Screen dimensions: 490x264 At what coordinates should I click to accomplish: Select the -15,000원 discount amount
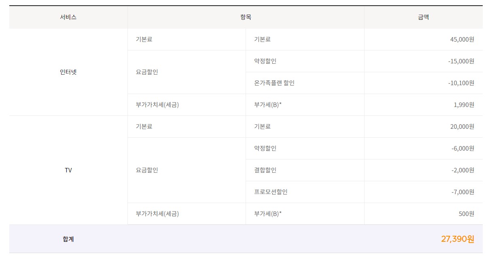point(461,61)
